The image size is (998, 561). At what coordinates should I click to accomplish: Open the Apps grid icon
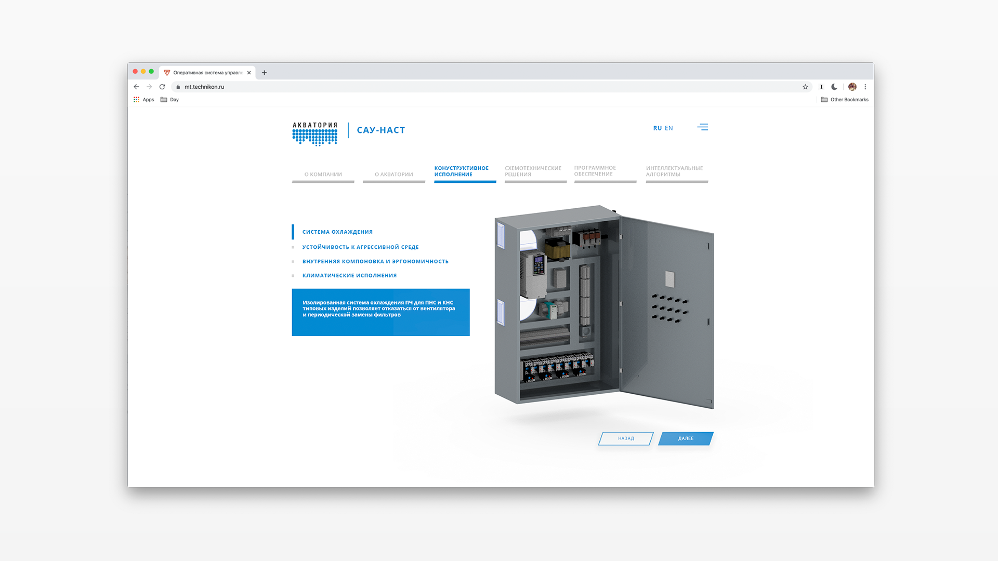click(137, 100)
